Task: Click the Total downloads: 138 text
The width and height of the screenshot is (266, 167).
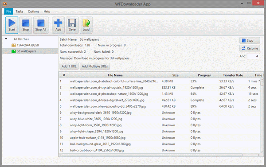Action: pyautogui.click(x=74, y=45)
